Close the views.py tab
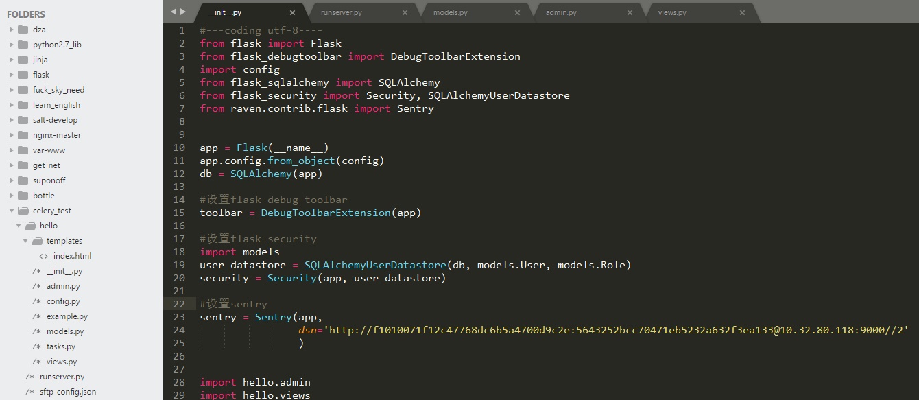Image resolution: width=919 pixels, height=400 pixels. (x=742, y=12)
